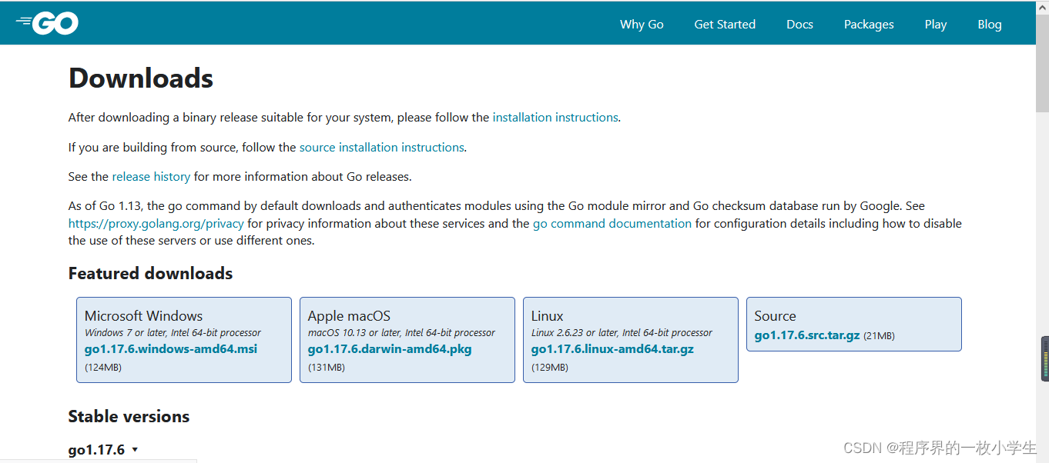Click the (124MB) size text
Image resolution: width=1049 pixels, height=463 pixels.
point(103,368)
